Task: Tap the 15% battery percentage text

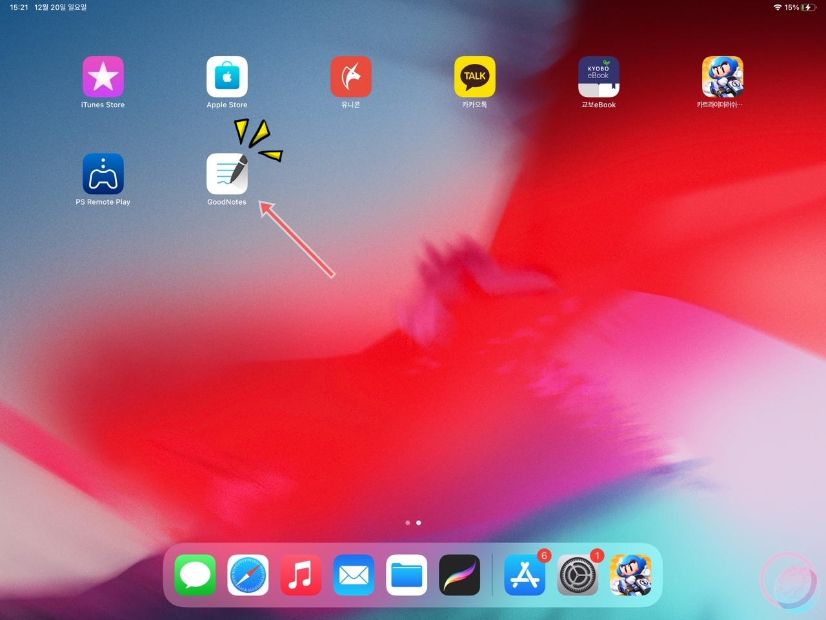Action: click(792, 7)
